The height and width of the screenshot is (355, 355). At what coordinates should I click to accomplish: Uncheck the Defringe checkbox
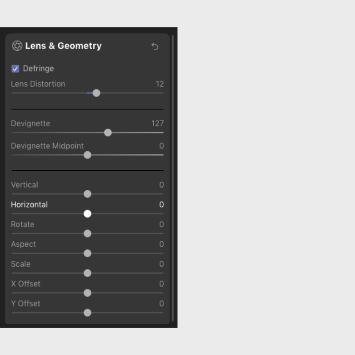(15, 68)
